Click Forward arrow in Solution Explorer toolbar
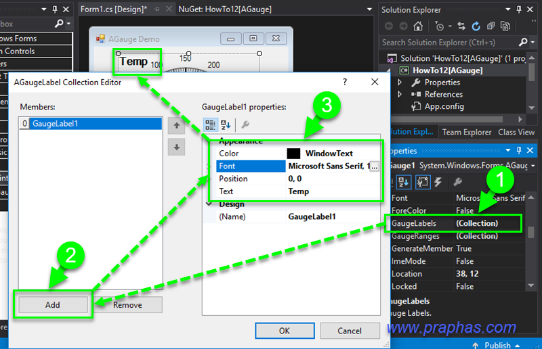Screen dimensions: 542x349 click(403, 26)
